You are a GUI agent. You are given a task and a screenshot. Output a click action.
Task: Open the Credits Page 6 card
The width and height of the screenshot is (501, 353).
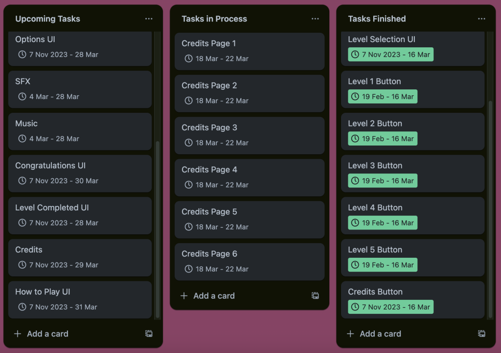click(250, 254)
